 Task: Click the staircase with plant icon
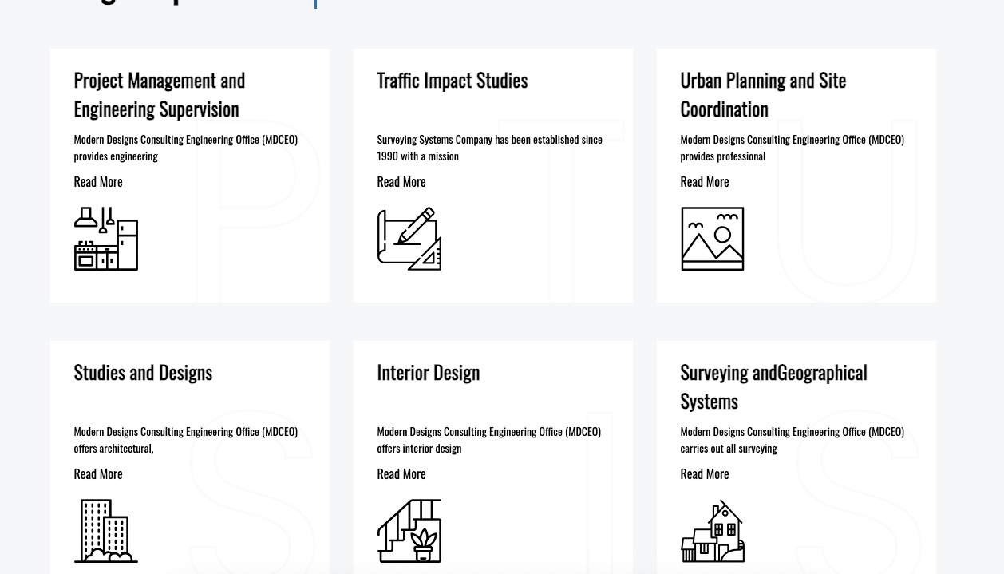click(x=409, y=531)
